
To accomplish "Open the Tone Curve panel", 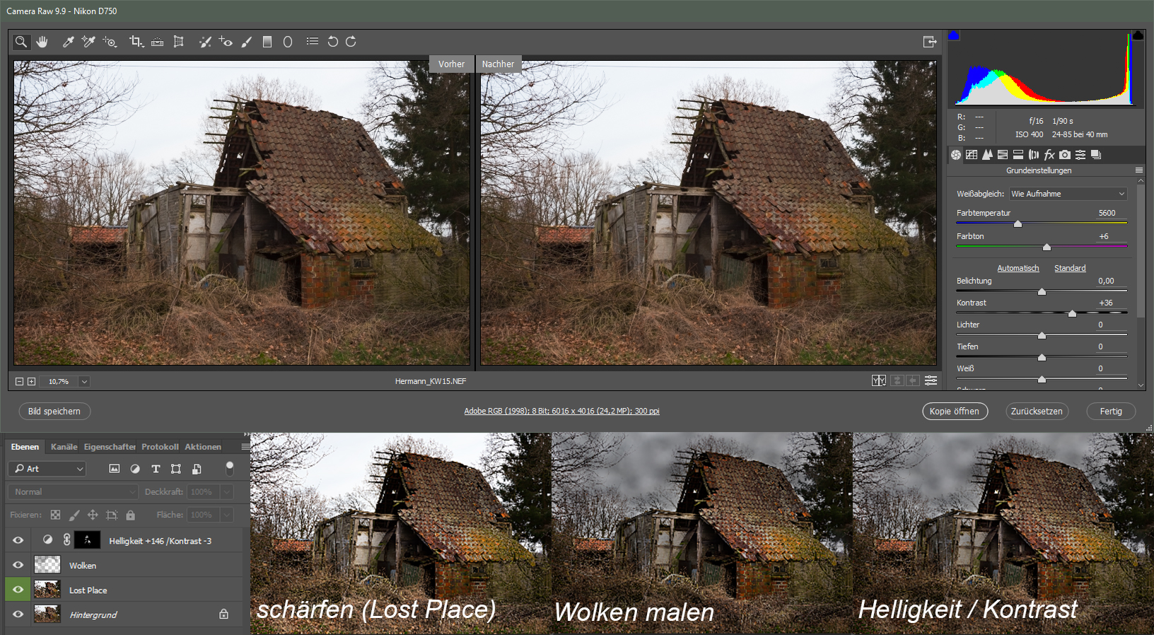I will click(972, 155).
